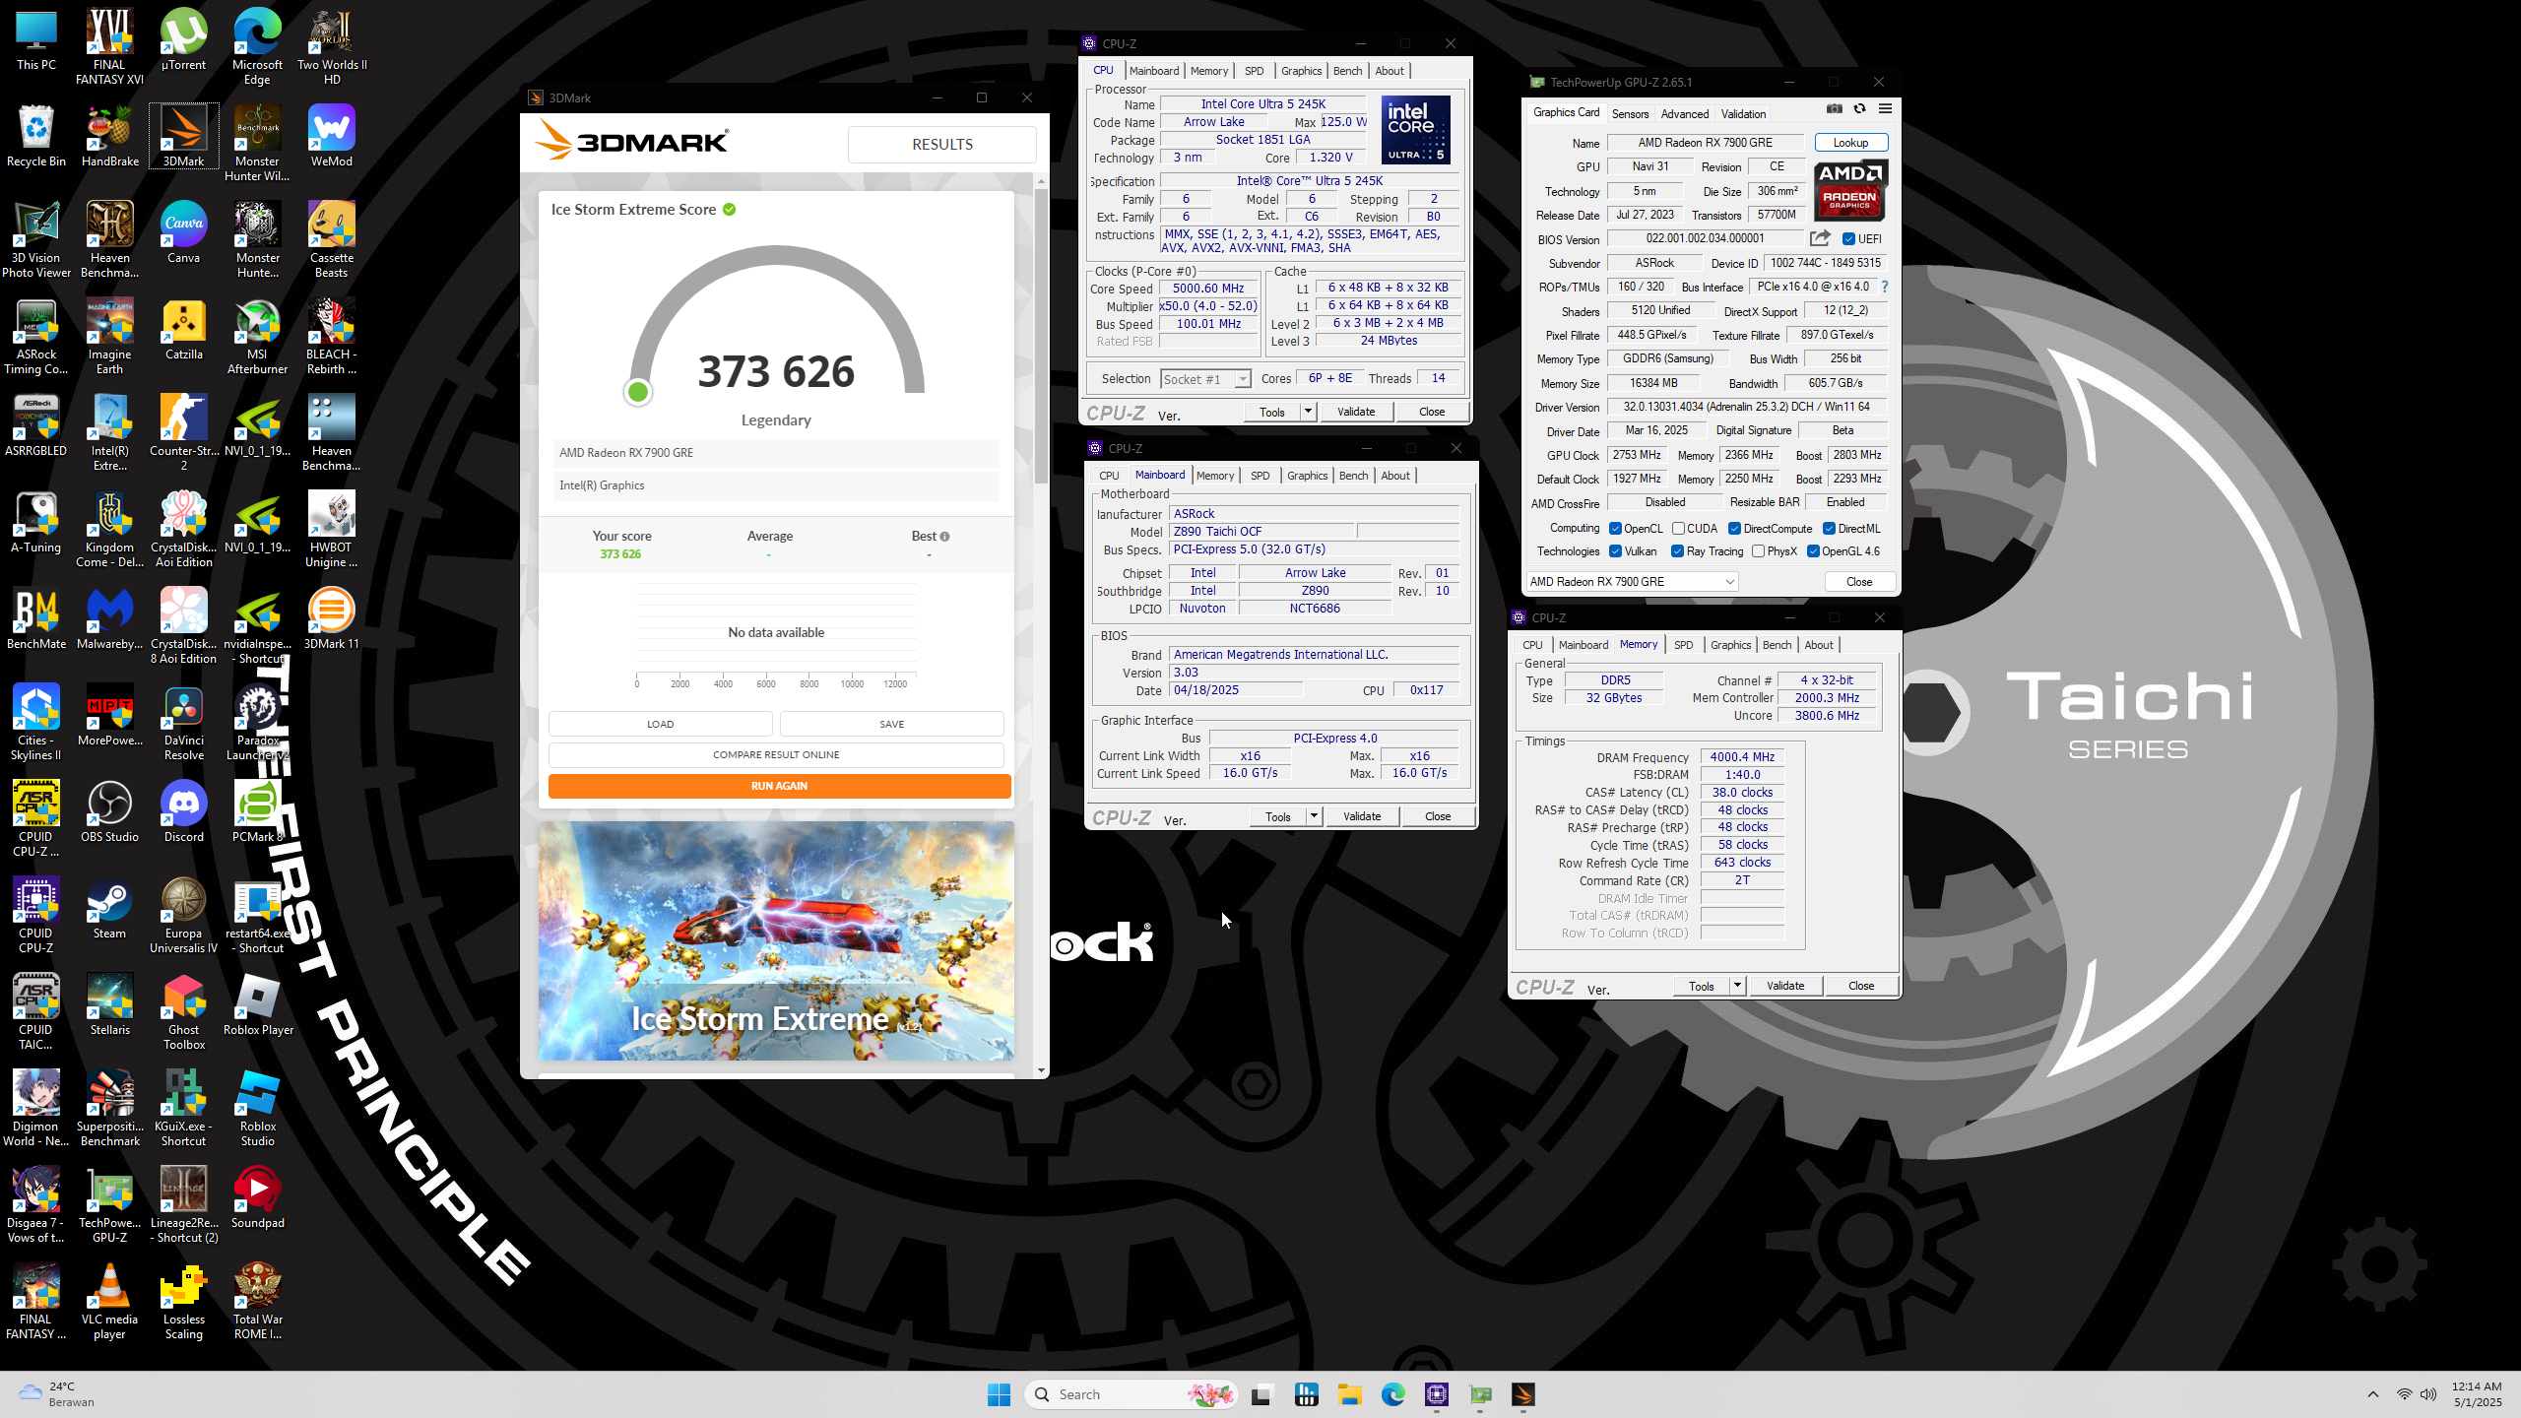Open the Discord desktop icon
The width and height of the screenshot is (2521, 1418).
(183, 813)
